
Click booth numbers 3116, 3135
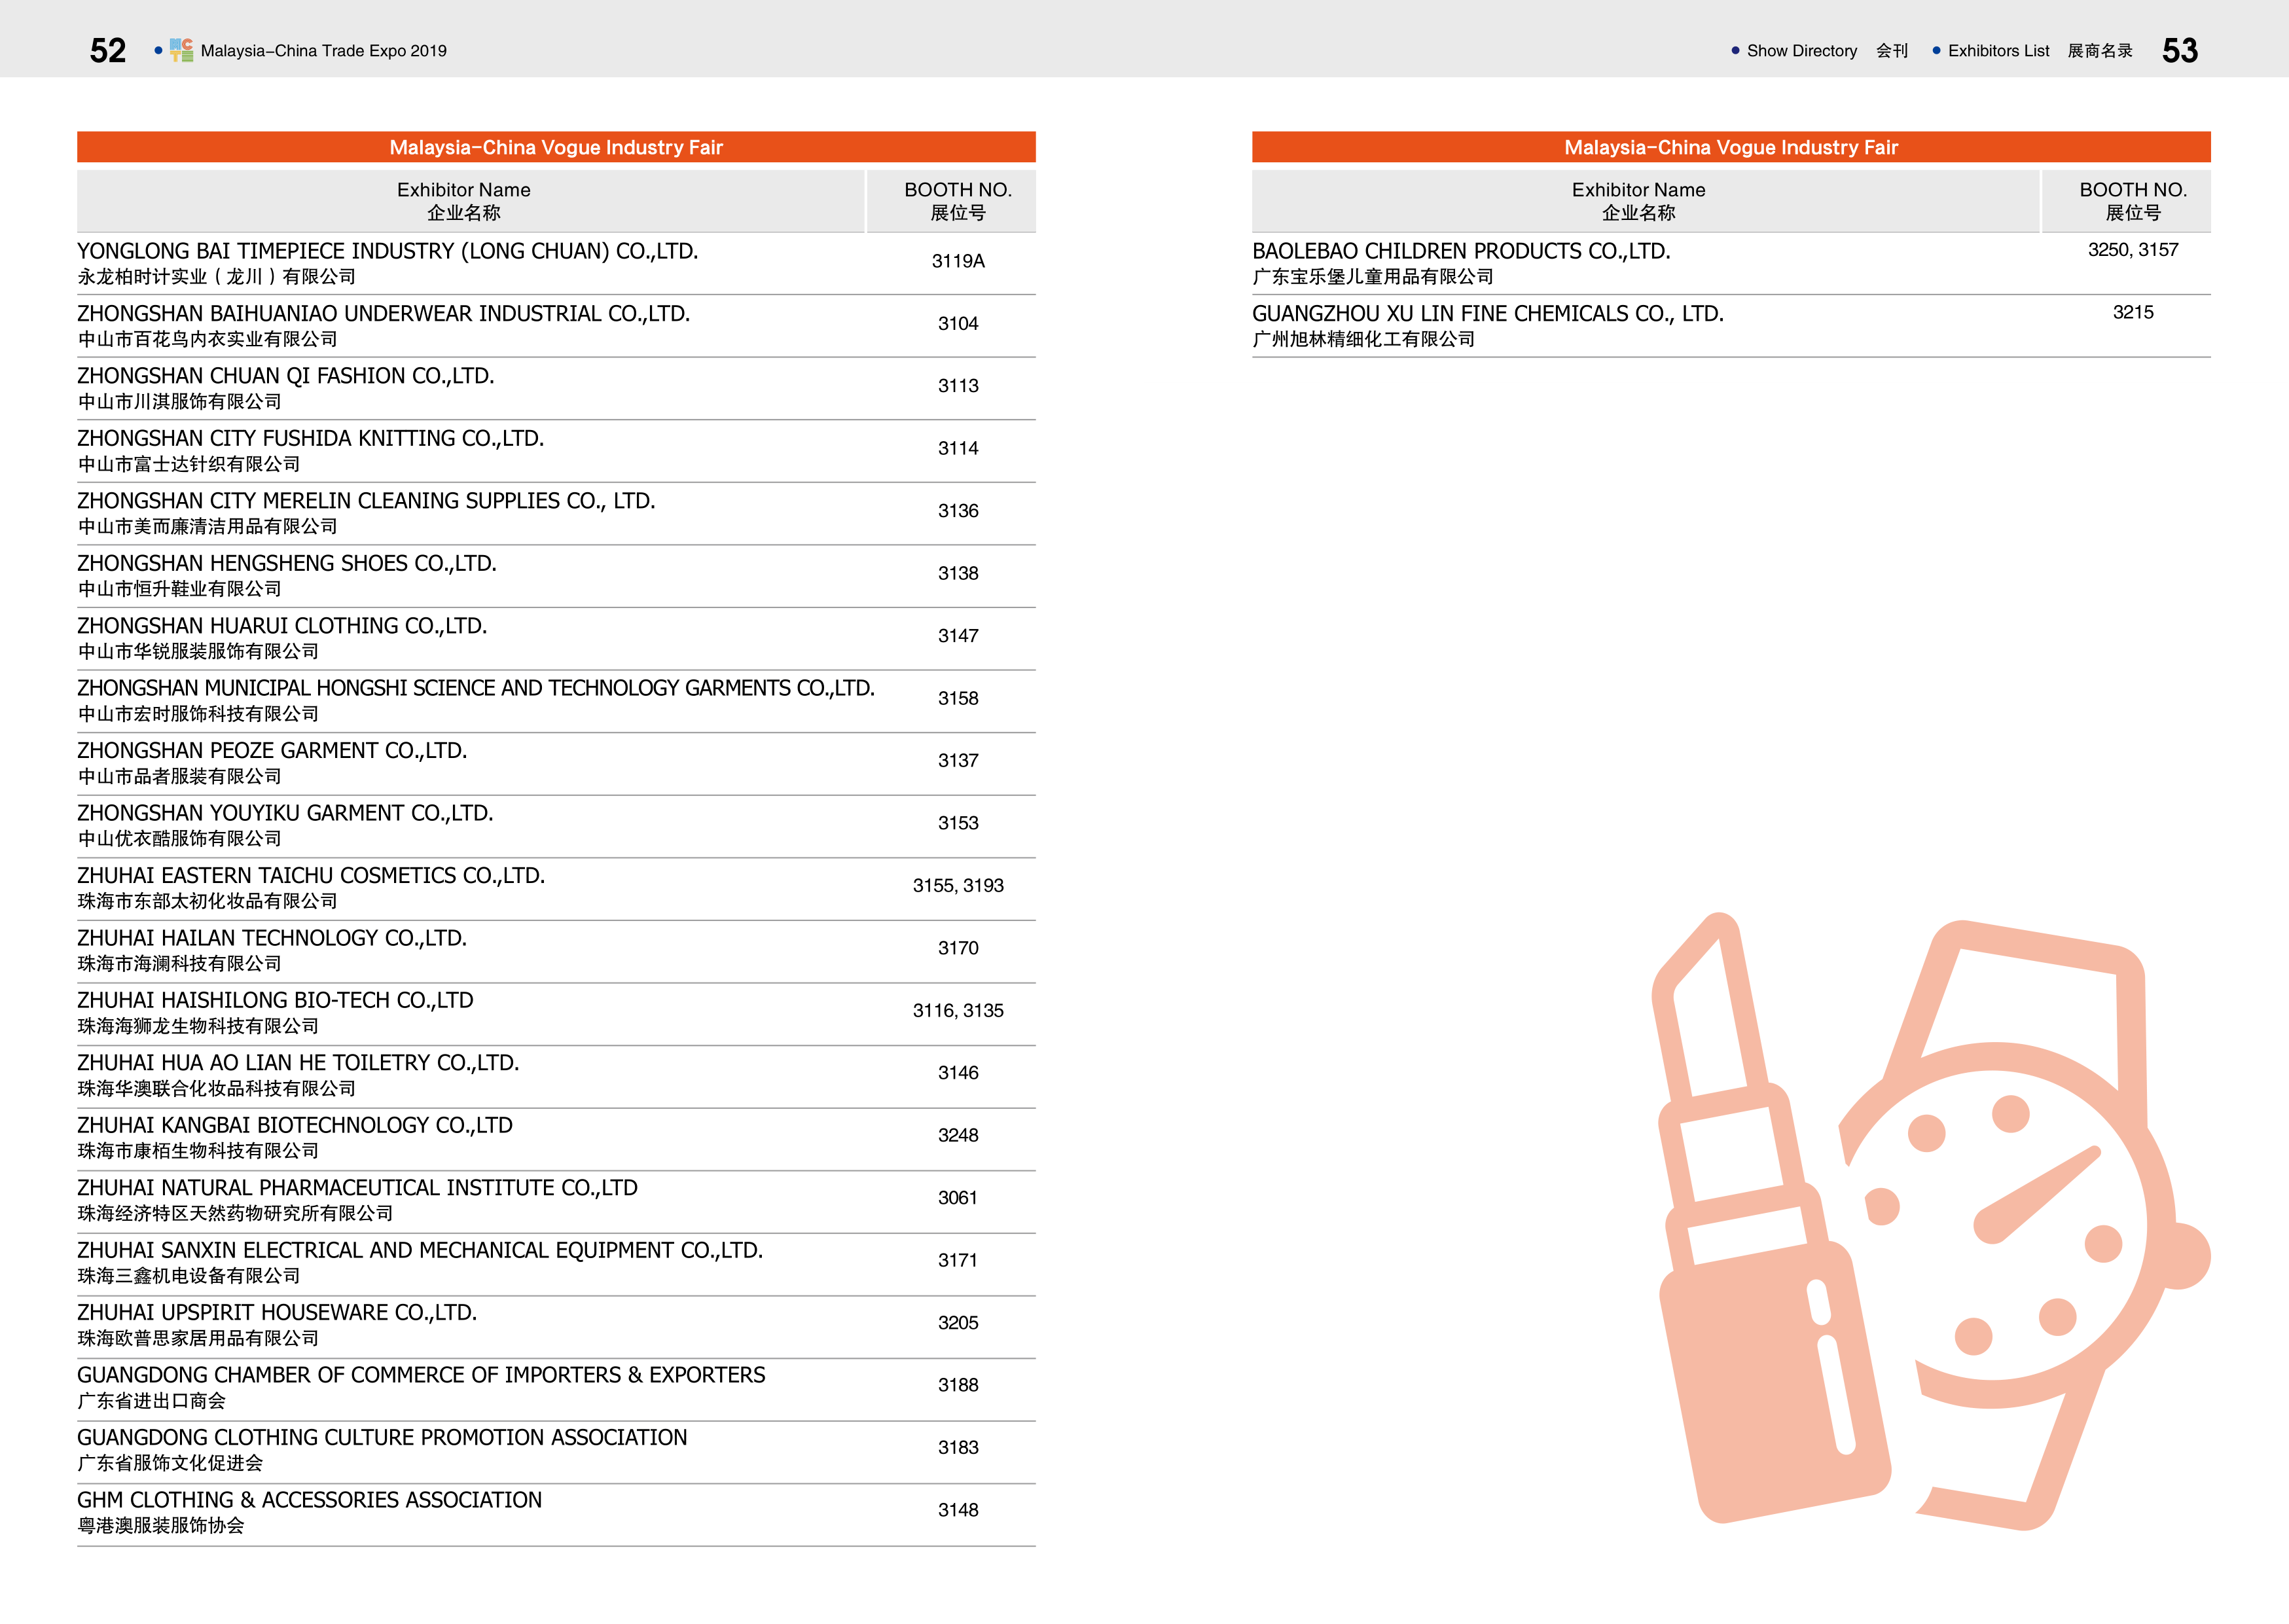point(958,1011)
